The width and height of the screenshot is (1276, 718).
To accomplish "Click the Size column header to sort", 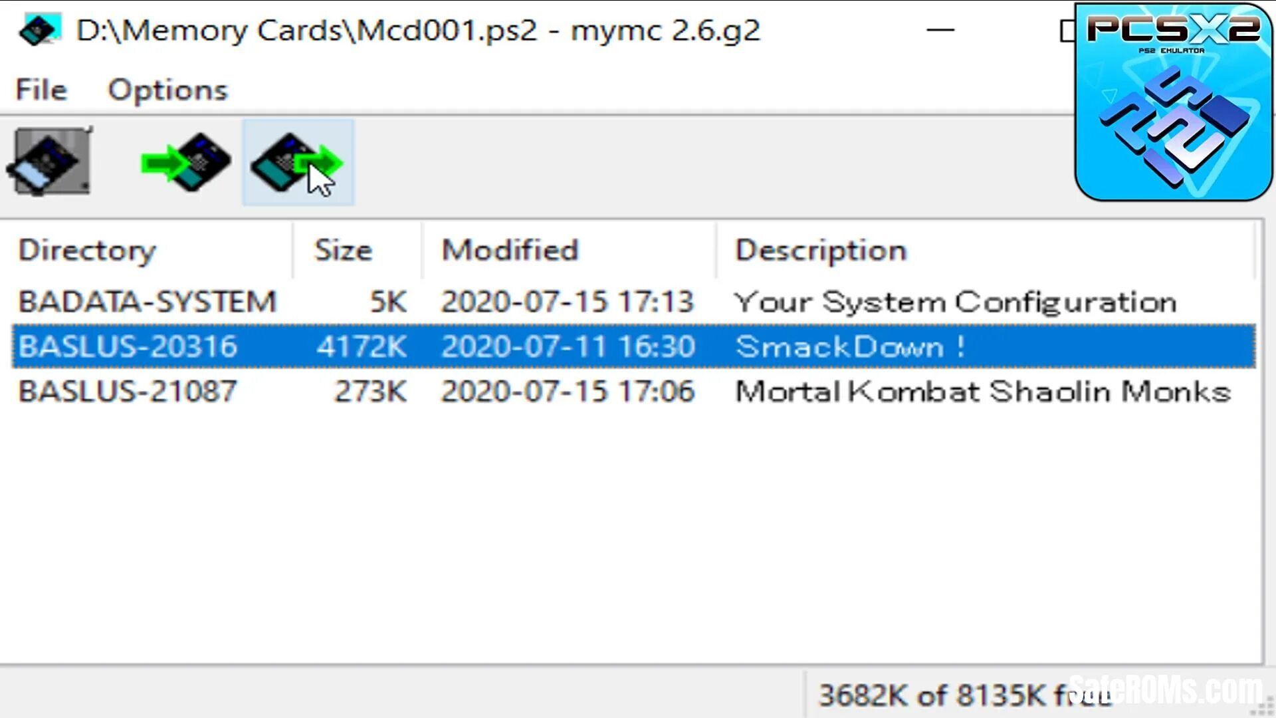I will [343, 250].
